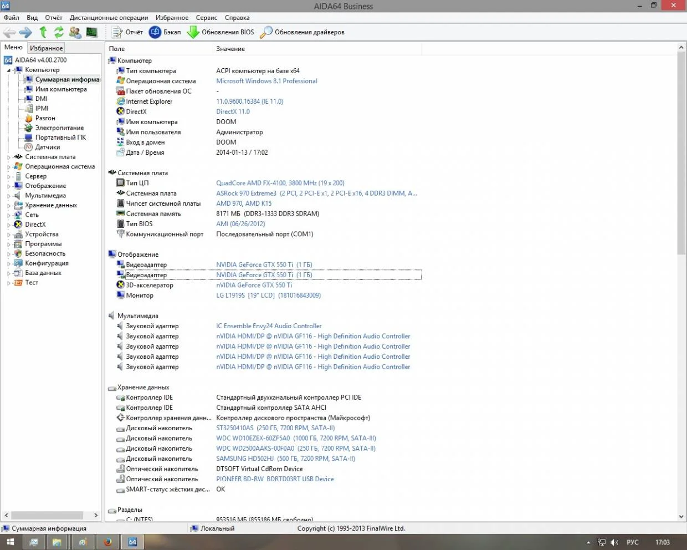Open ASRock 970 Extreme3 motherboard link

pos(316,193)
